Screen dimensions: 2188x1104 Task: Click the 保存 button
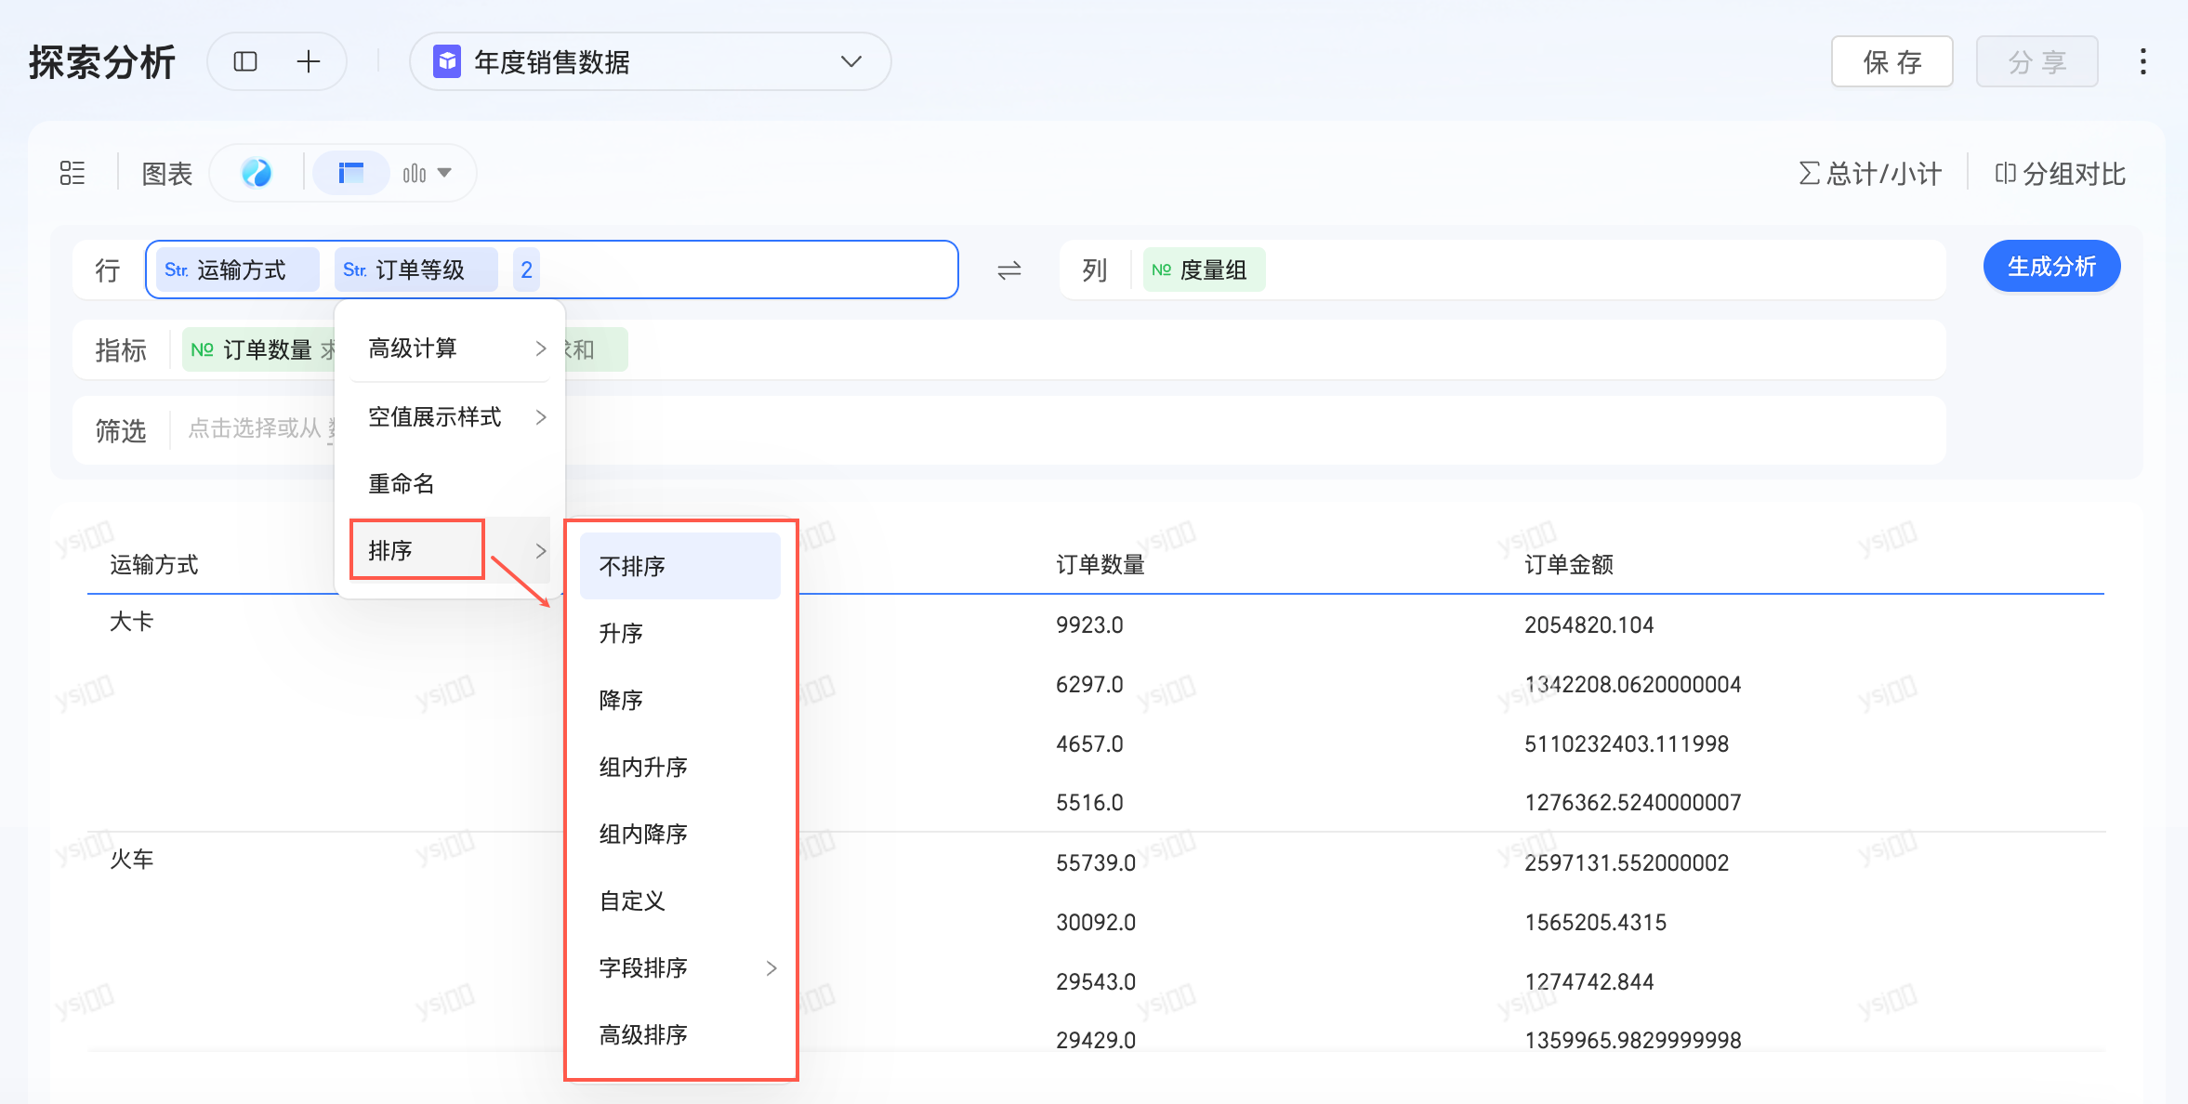[x=1891, y=62]
